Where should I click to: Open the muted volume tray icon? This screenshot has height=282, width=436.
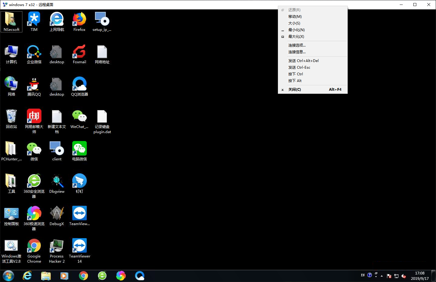point(404,276)
